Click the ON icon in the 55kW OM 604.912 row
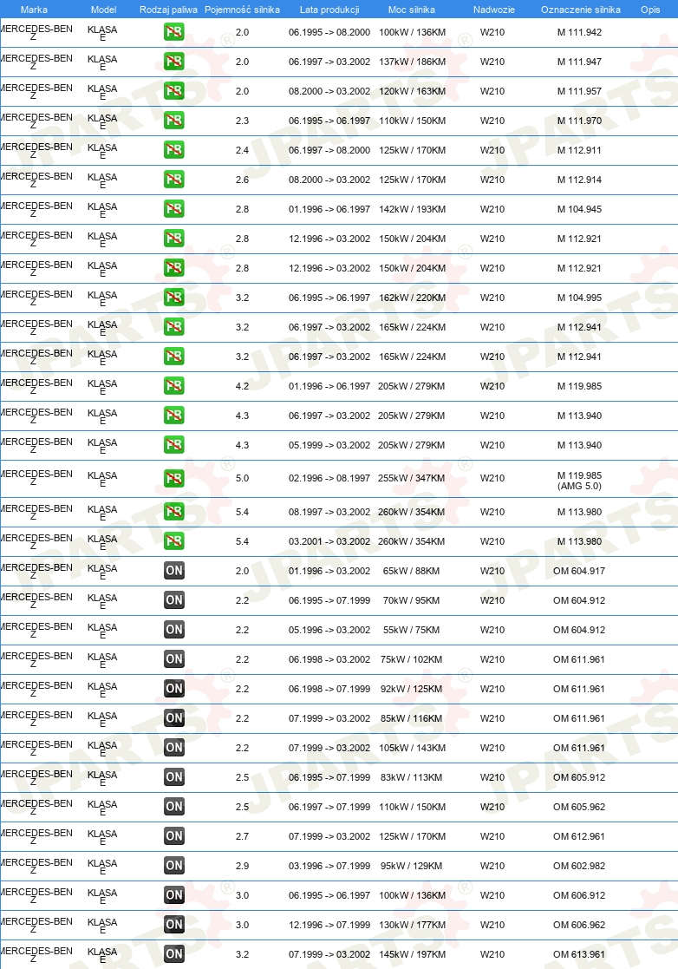The height and width of the screenshot is (969, 678). (174, 630)
